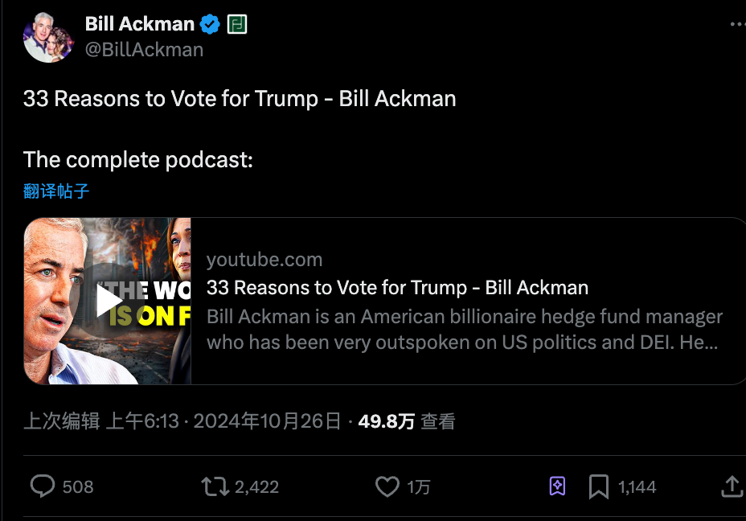Open the share menu via the upload arrow icon
The height and width of the screenshot is (521, 746).
(x=732, y=486)
